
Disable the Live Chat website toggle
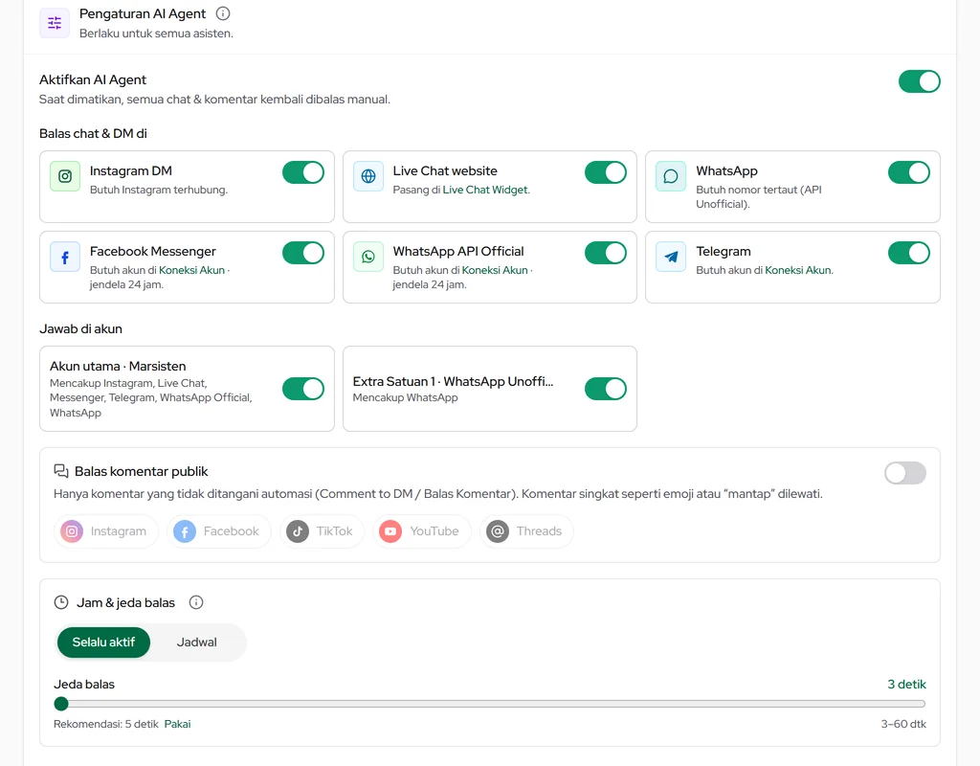click(606, 172)
